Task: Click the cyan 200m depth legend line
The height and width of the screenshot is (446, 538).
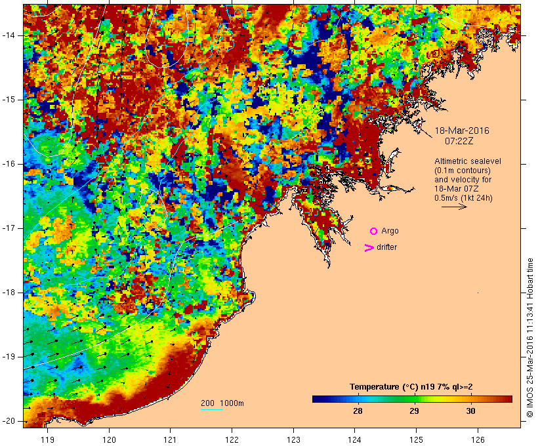Action: 212,409
